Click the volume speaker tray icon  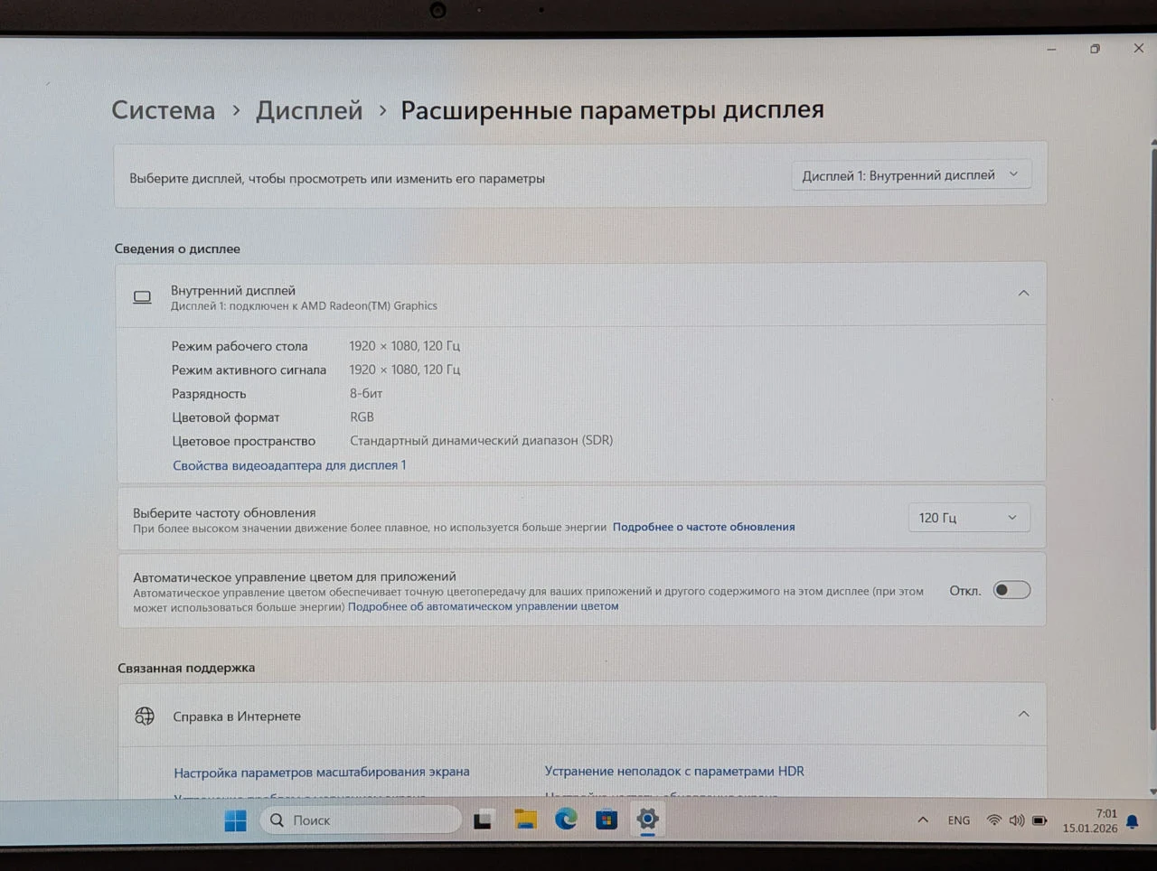coord(1017,820)
